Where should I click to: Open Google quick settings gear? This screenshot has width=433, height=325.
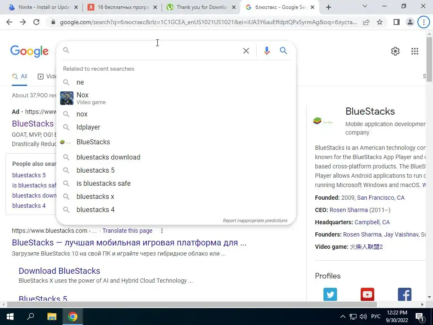(395, 51)
